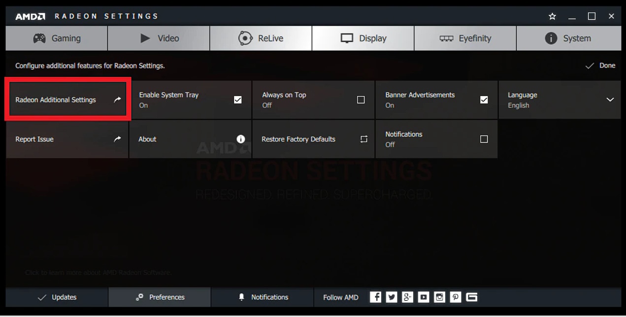Open the System tab
Screen dimensions: 626x317
(568, 38)
